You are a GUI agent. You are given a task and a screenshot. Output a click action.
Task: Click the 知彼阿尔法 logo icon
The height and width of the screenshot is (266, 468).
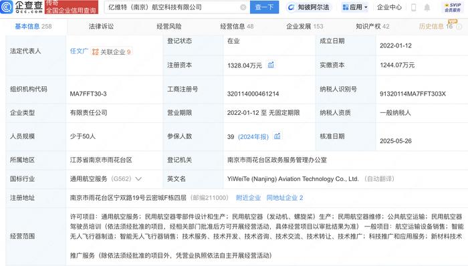pos(291,7)
